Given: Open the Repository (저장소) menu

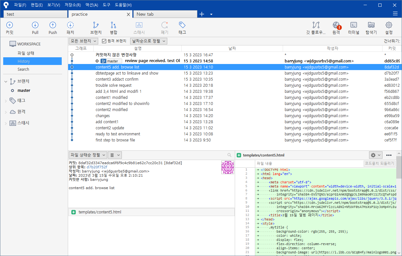Looking at the screenshot, I should pyautogui.click(x=73, y=5).
